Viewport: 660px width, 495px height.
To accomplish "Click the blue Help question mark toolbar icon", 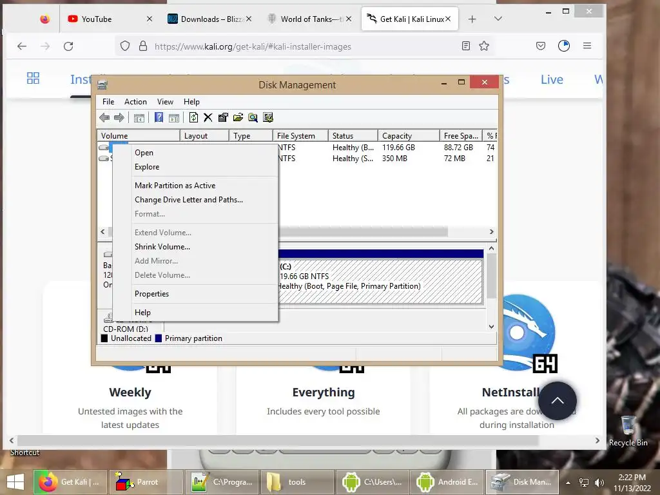I will click(159, 117).
